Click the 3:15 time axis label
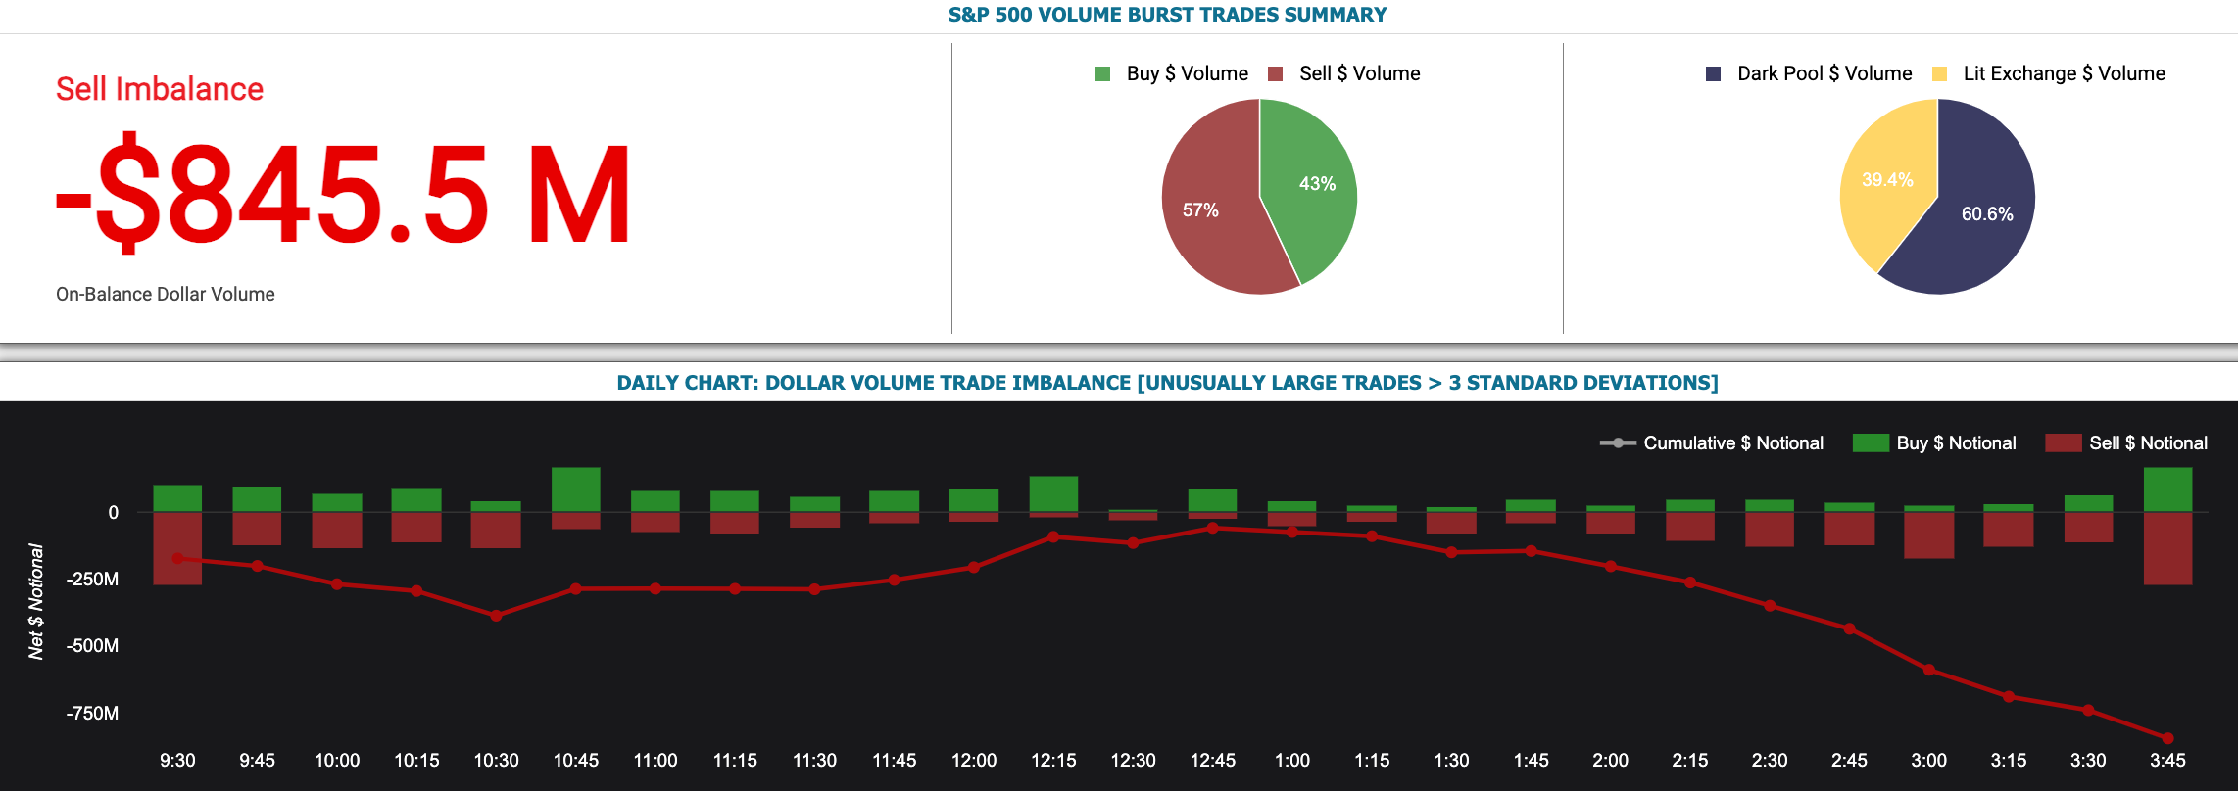 pos(2009,761)
